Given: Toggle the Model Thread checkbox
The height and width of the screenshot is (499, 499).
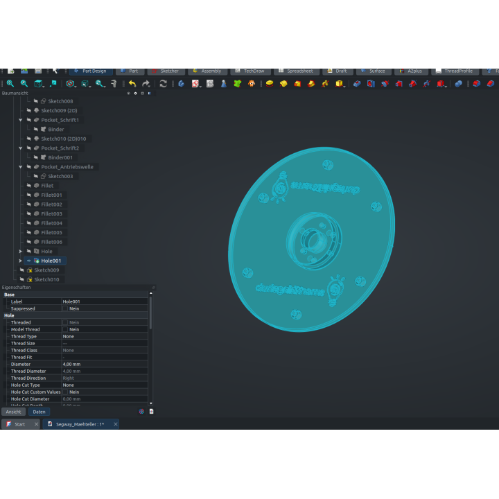Looking at the screenshot, I should (x=65, y=329).
